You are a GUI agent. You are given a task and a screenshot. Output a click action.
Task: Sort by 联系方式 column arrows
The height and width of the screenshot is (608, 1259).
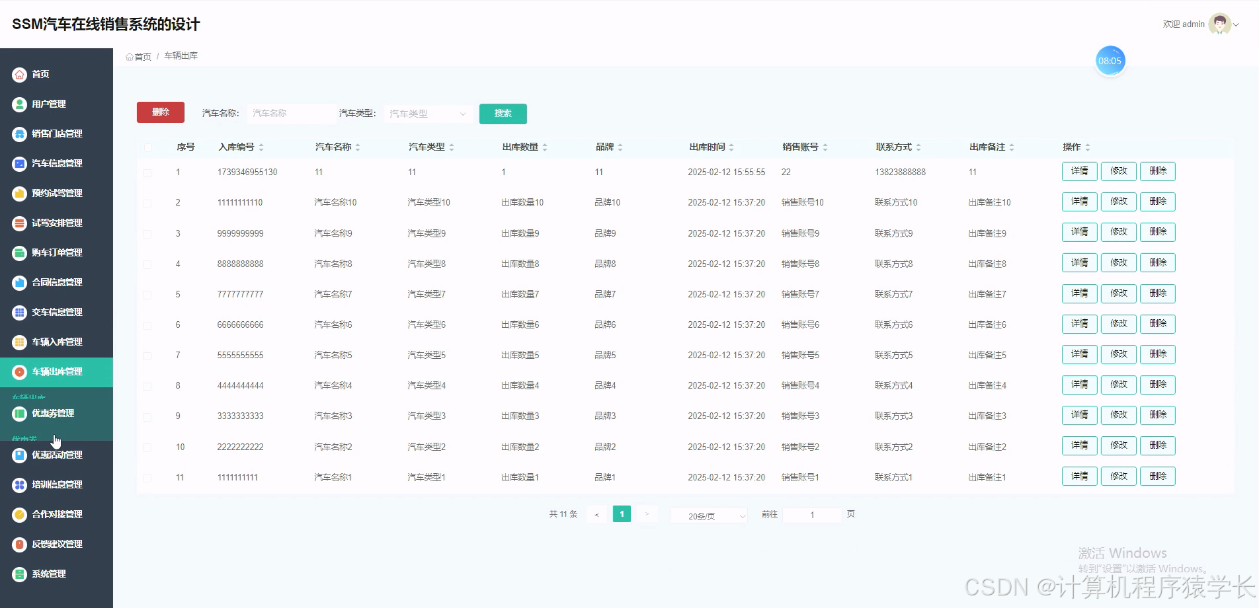[x=918, y=147]
